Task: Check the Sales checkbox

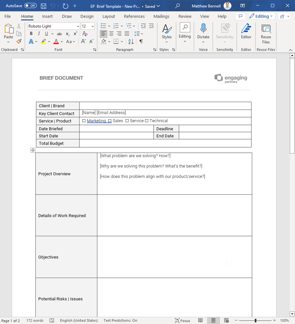Action: [110, 121]
